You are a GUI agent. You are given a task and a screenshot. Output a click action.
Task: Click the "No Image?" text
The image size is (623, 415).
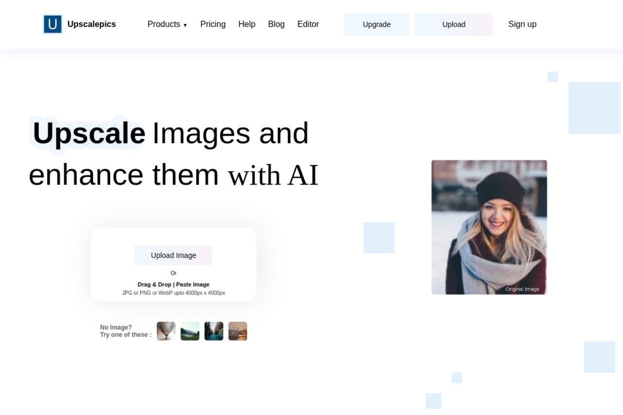point(116,327)
